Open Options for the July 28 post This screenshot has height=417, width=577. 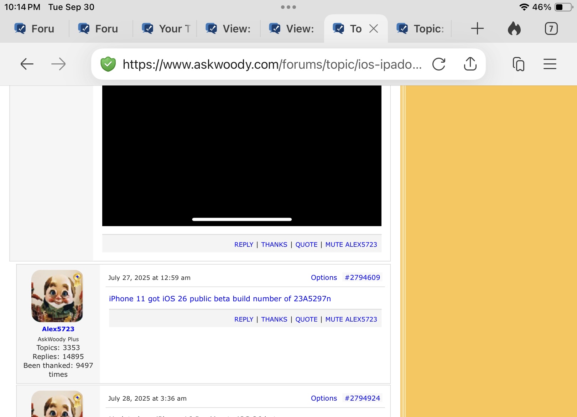coord(323,398)
